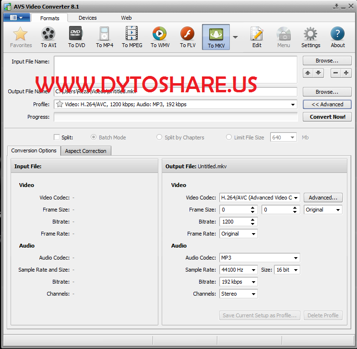
Task: Move input file up with arrow
Action: [x=308, y=73]
